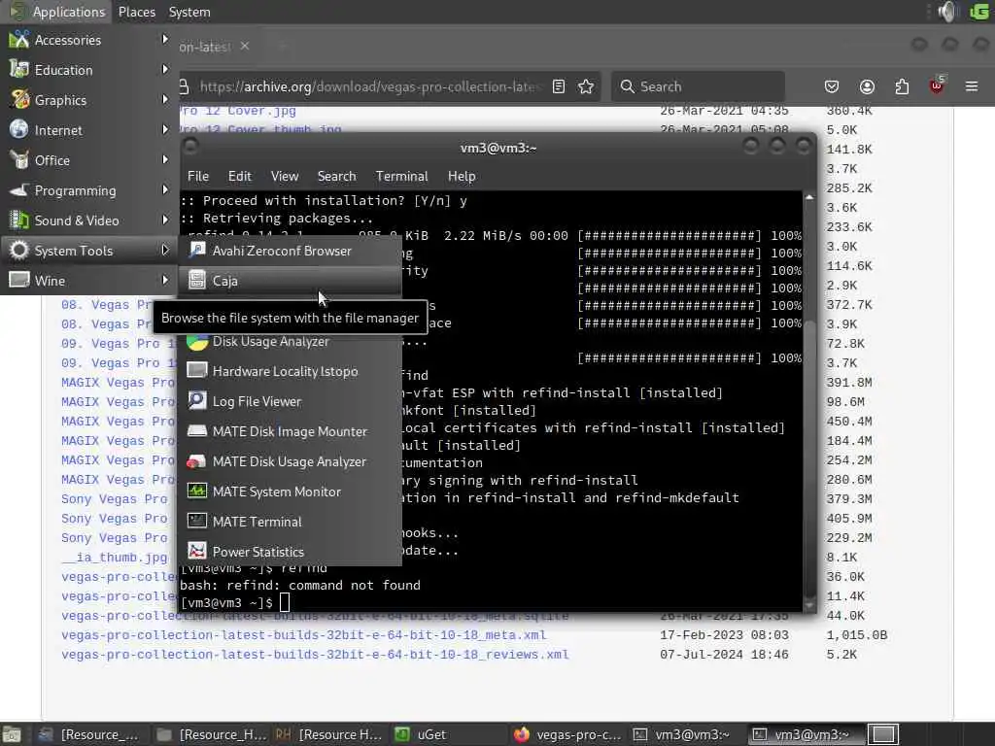995x746 pixels.
Task: Launch Caja file manager
Action: [291, 281]
